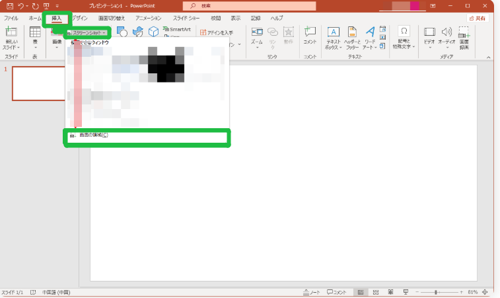Click in the 検索 search box
This screenshot has width=500, height=298.
250,6
